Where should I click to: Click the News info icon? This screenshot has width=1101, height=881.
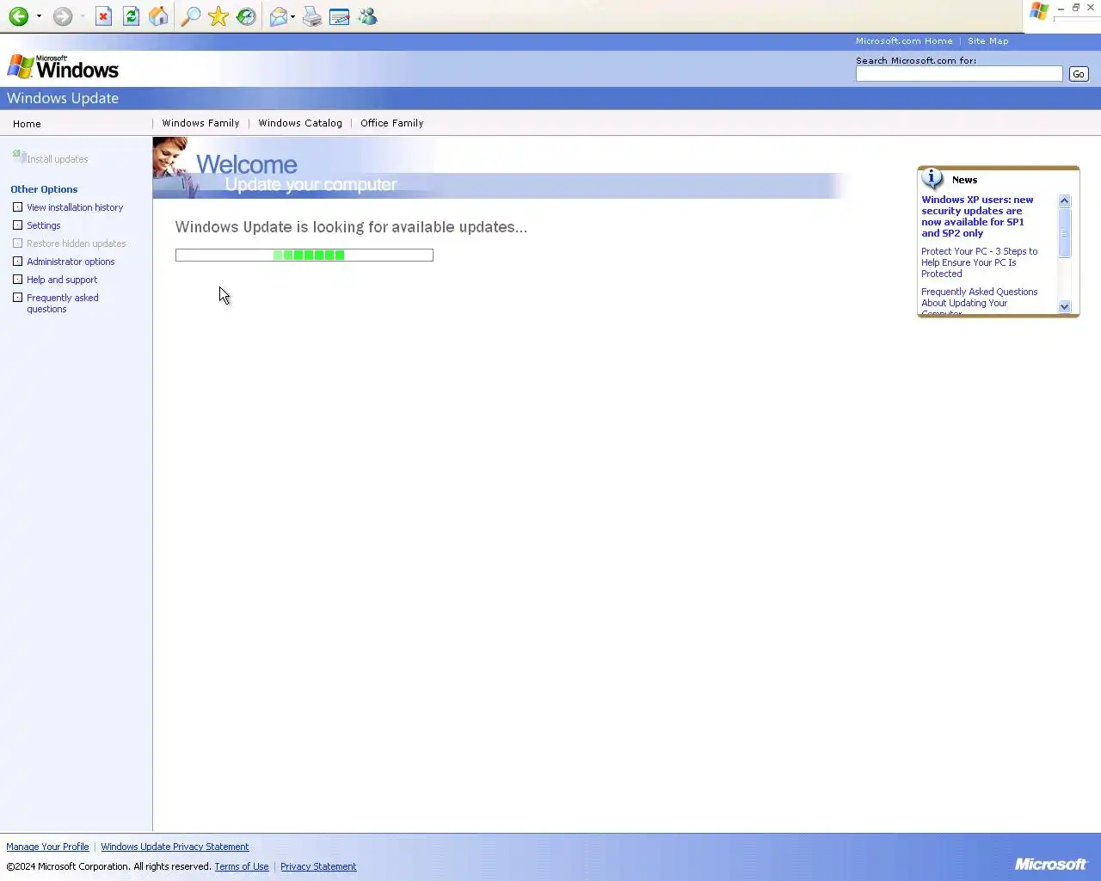(932, 179)
